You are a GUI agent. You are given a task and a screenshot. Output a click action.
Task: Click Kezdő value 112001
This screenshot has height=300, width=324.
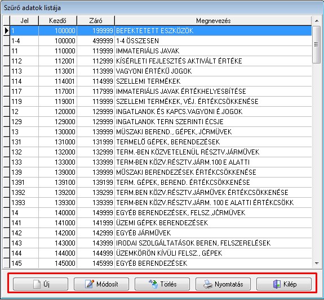(57, 61)
